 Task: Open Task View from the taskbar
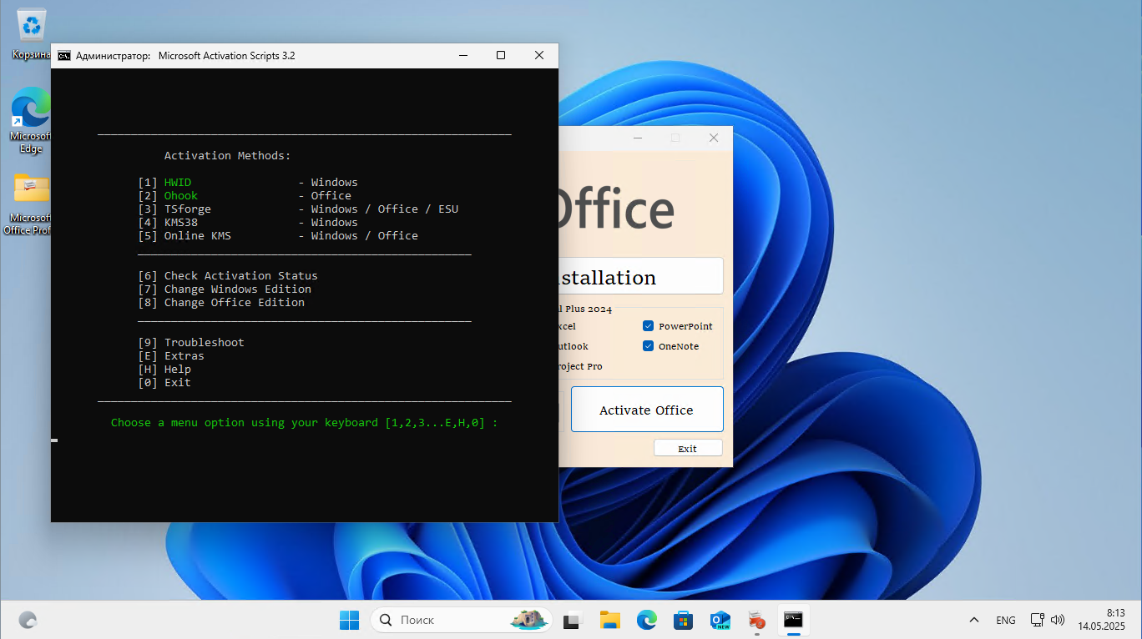click(572, 620)
